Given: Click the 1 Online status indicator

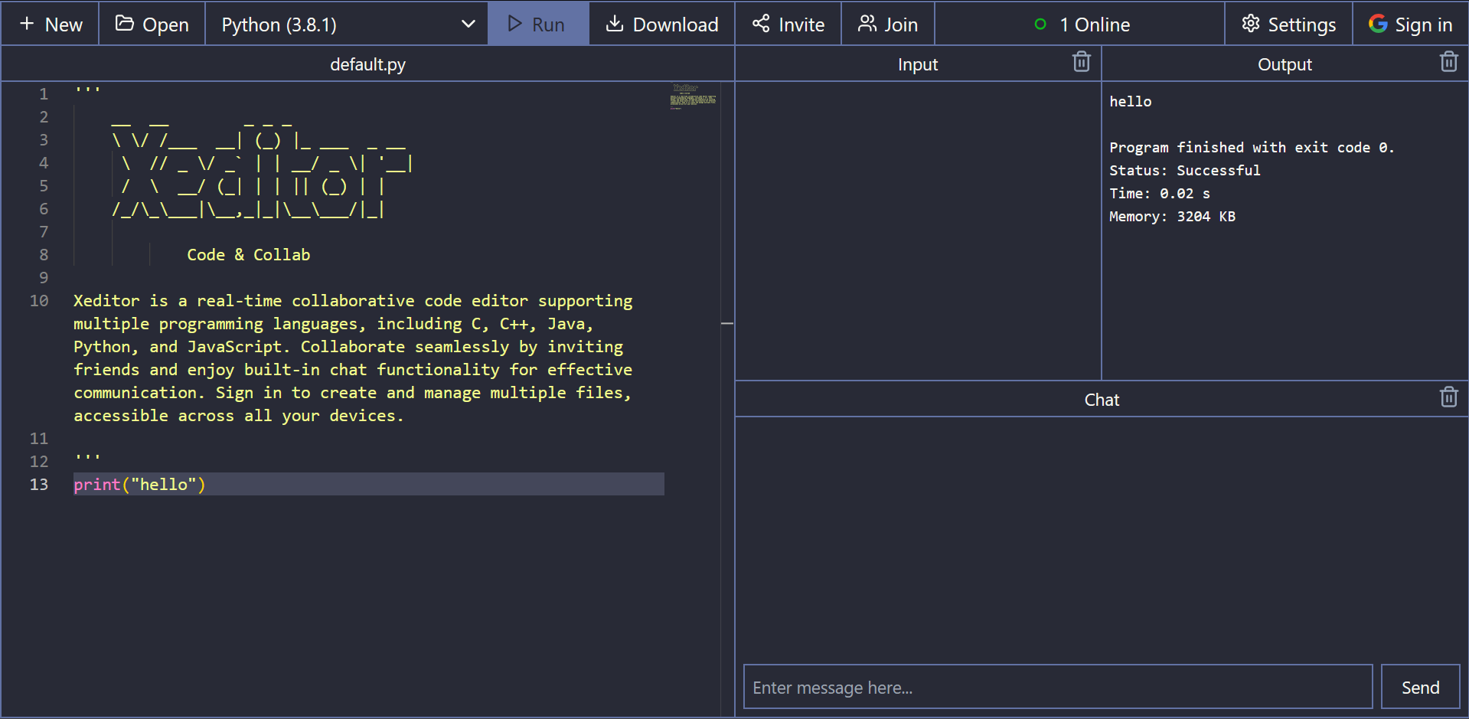Looking at the screenshot, I should tap(1082, 25).
